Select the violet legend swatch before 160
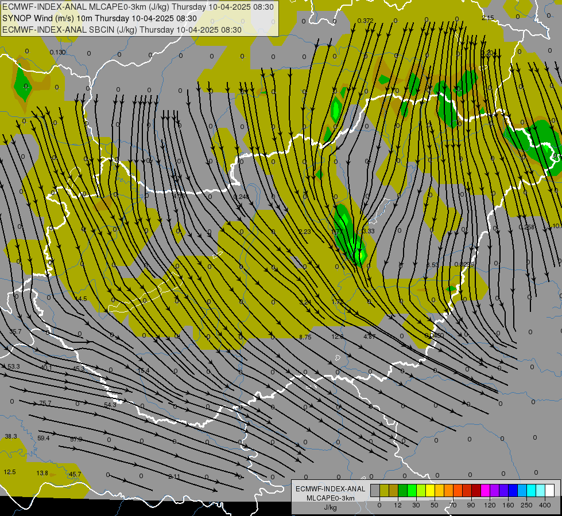This screenshot has width=562, height=516. (504, 490)
